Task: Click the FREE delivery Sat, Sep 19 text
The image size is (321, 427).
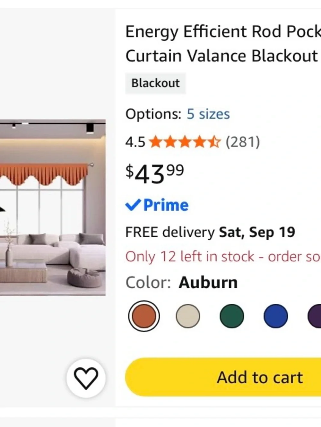Action: tap(210, 232)
